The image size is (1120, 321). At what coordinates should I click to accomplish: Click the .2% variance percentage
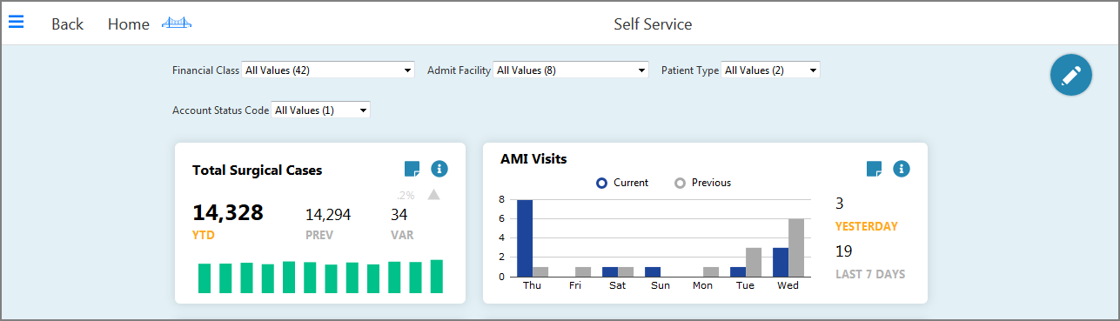coord(406,196)
